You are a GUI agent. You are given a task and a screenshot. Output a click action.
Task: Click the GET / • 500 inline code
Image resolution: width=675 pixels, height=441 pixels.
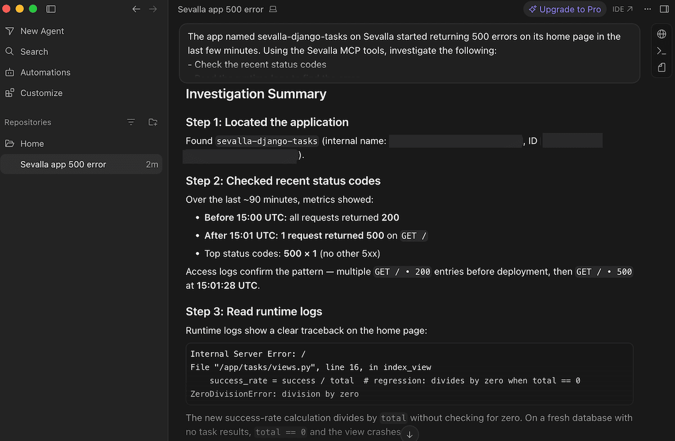click(x=604, y=272)
